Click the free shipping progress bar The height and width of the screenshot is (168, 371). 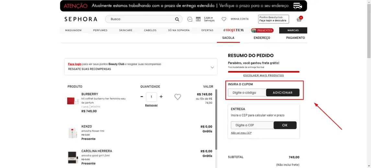click(263, 72)
